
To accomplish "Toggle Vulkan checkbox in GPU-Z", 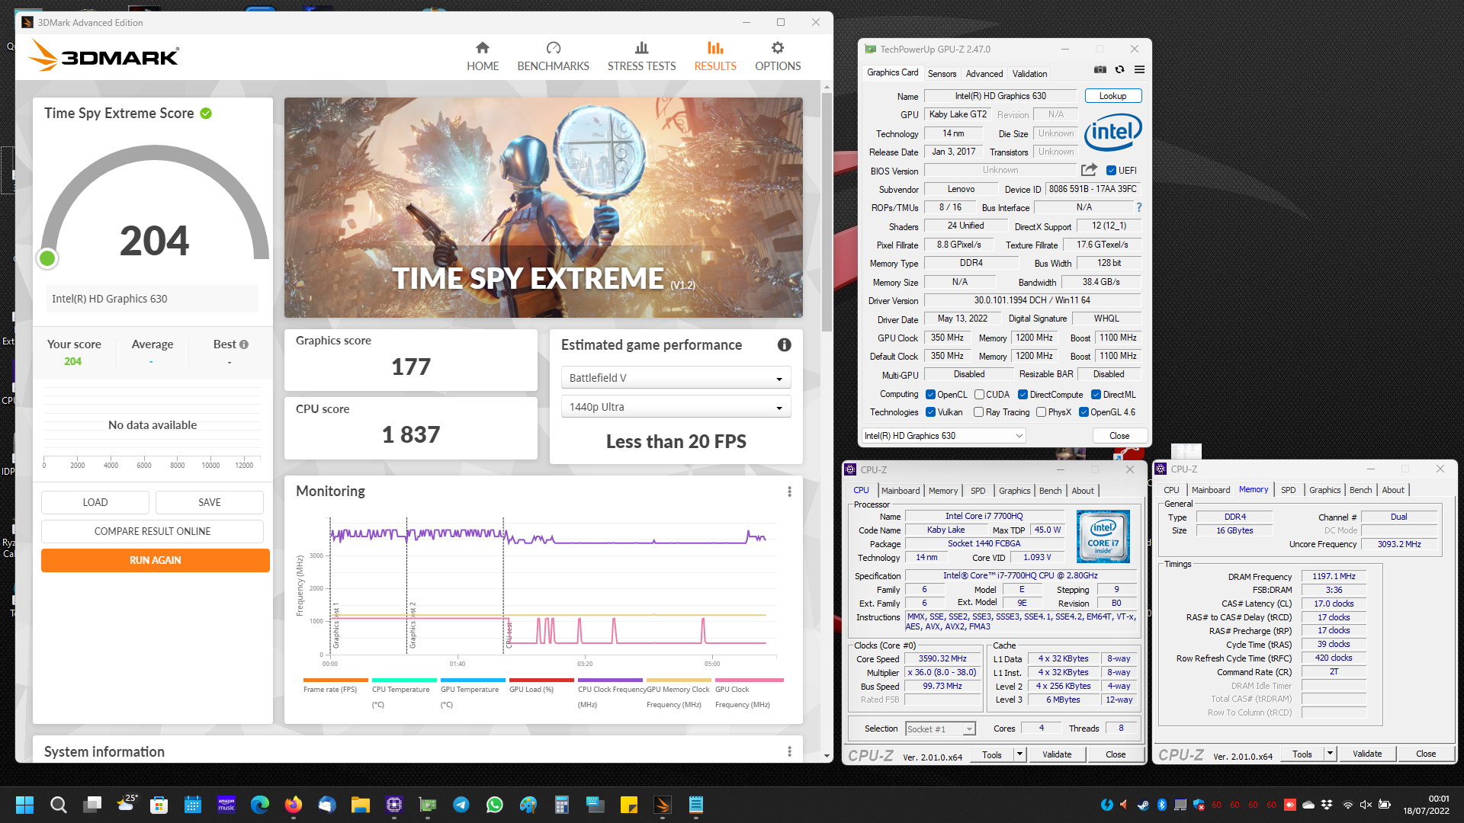I will pos(930,412).
